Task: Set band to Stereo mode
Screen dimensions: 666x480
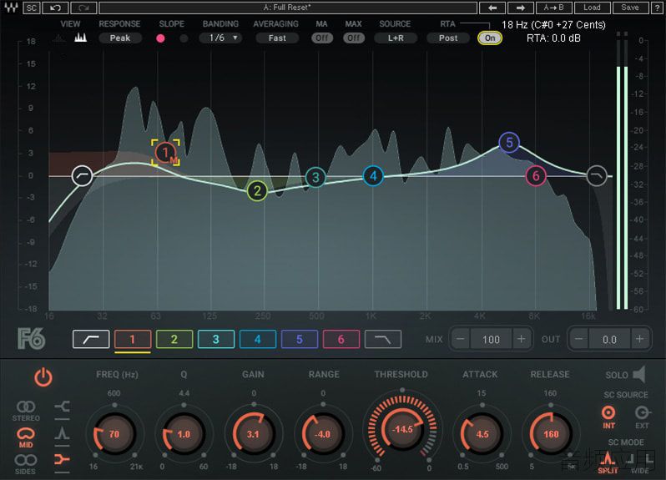Action: pyautogui.click(x=26, y=412)
